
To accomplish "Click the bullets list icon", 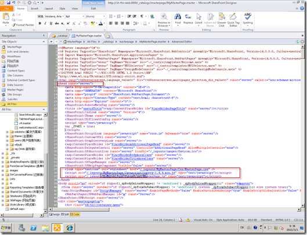I will [111, 16].
